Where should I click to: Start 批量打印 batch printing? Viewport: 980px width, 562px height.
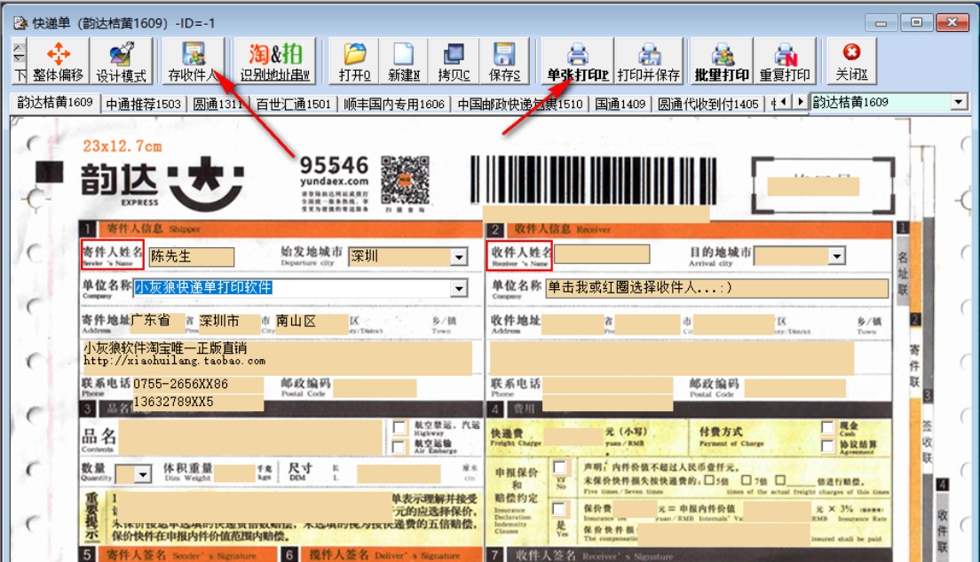(722, 62)
